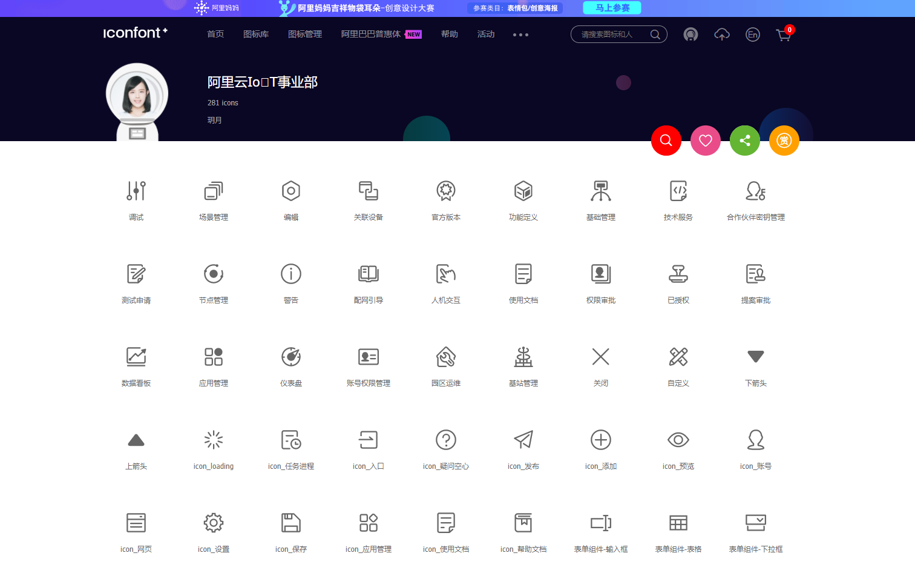Open the shopping cart icon
This screenshot has width=915, height=570.
pos(784,35)
